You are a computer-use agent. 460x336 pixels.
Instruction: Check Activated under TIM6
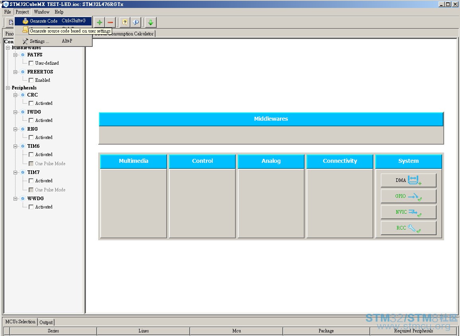coord(31,154)
